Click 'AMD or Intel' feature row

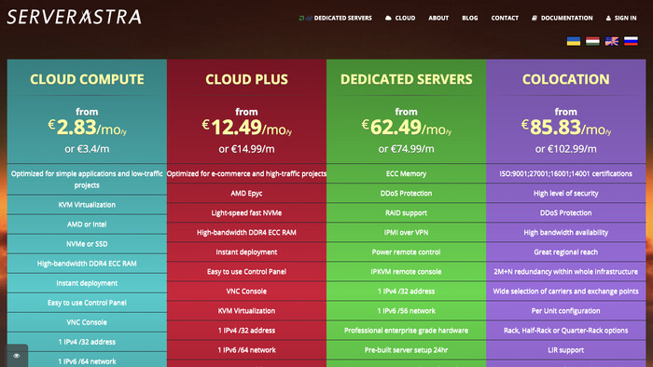(87, 224)
